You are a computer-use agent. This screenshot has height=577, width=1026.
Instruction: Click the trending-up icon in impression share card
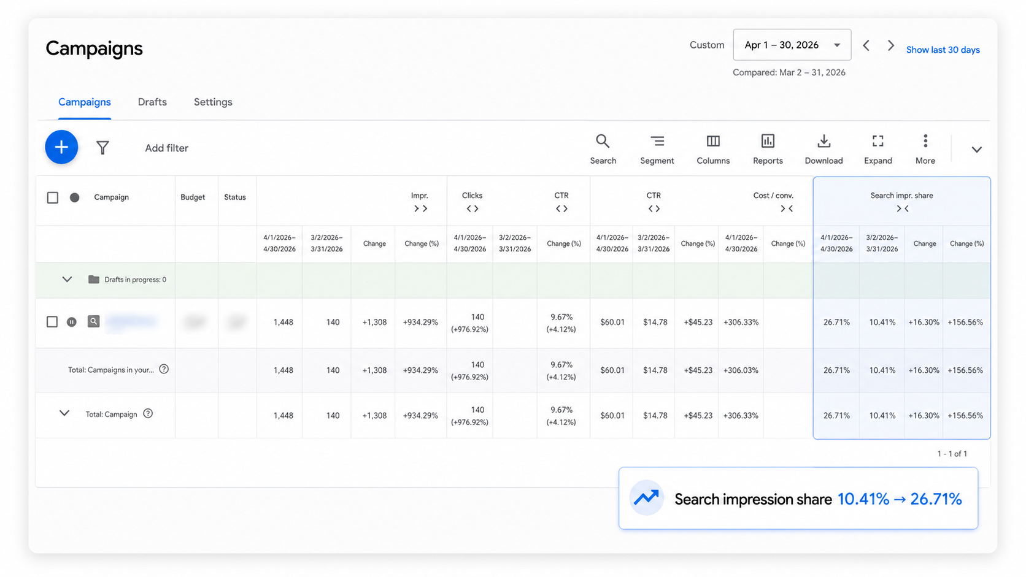tap(646, 498)
